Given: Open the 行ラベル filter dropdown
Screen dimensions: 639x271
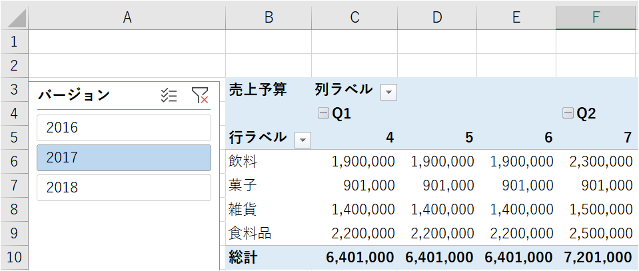Looking at the screenshot, I should (x=303, y=140).
